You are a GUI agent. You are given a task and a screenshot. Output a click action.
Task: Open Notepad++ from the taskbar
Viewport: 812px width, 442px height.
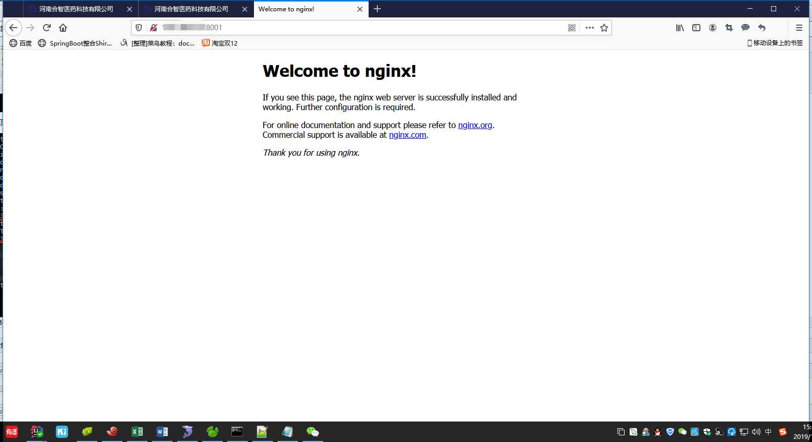(262, 432)
